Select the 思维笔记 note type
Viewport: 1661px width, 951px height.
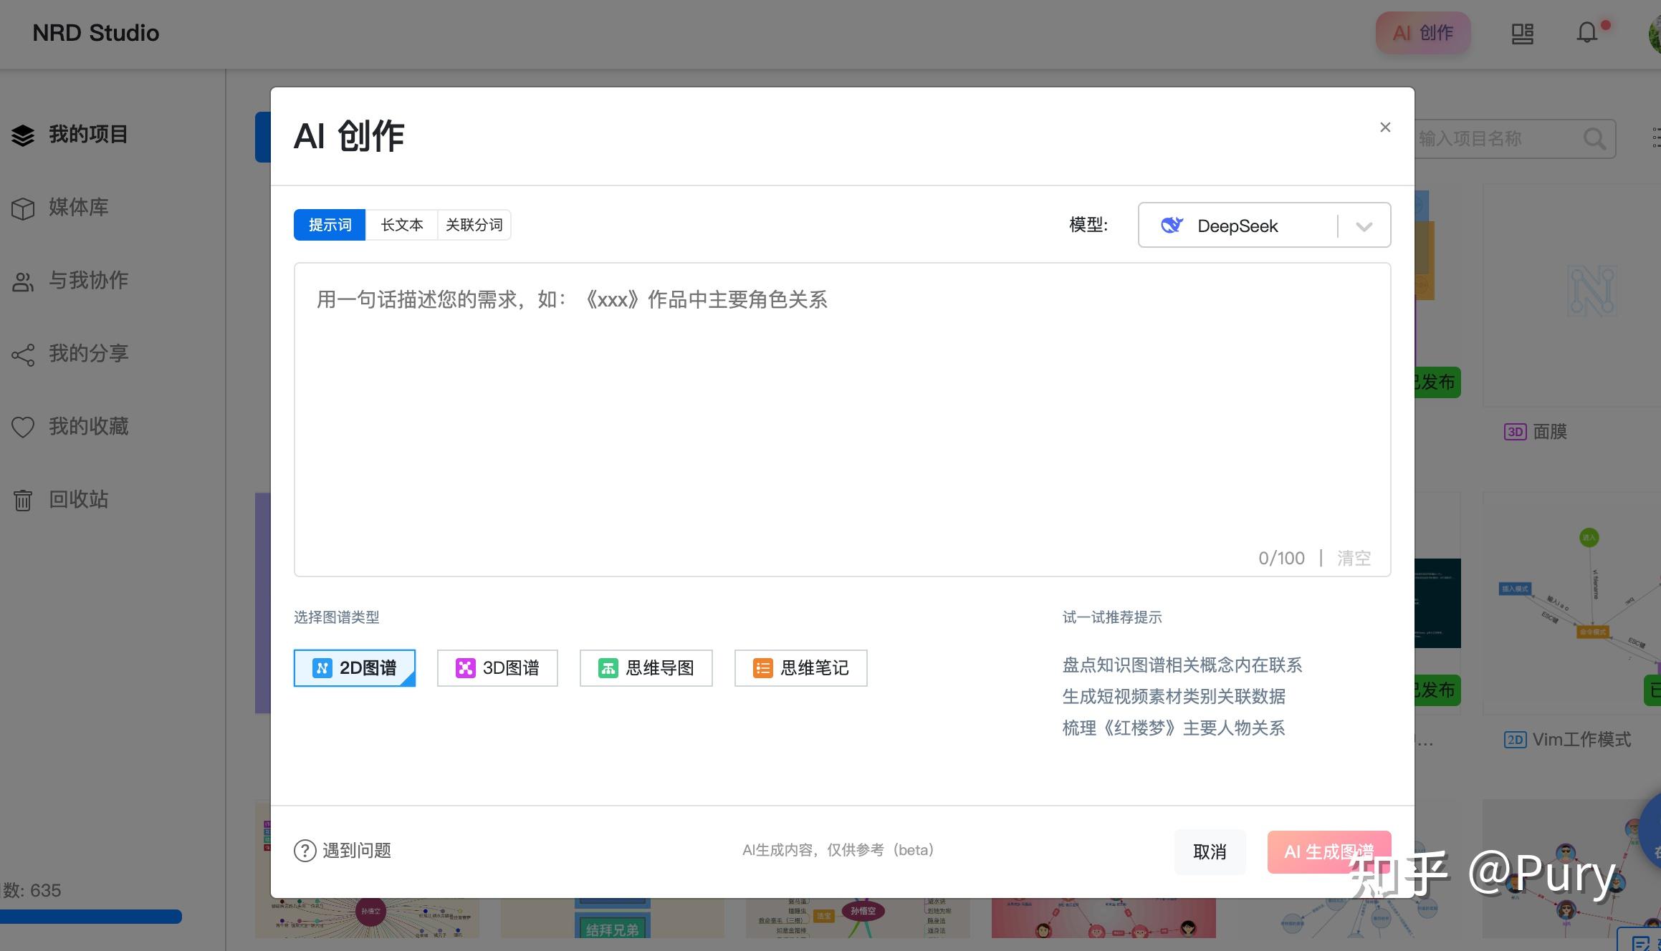[800, 667]
